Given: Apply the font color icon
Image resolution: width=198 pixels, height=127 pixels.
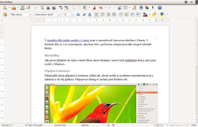Looking at the screenshot, I should tap(145, 14).
